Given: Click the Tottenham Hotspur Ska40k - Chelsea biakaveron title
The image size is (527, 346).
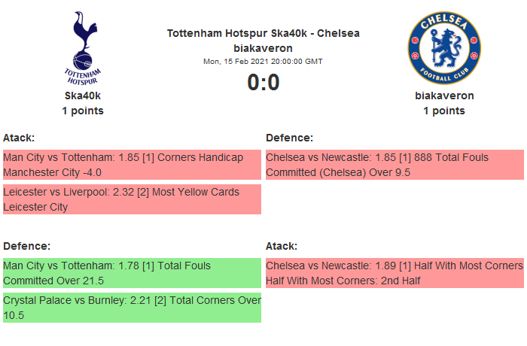Looking at the screenshot, I should click(263, 41).
